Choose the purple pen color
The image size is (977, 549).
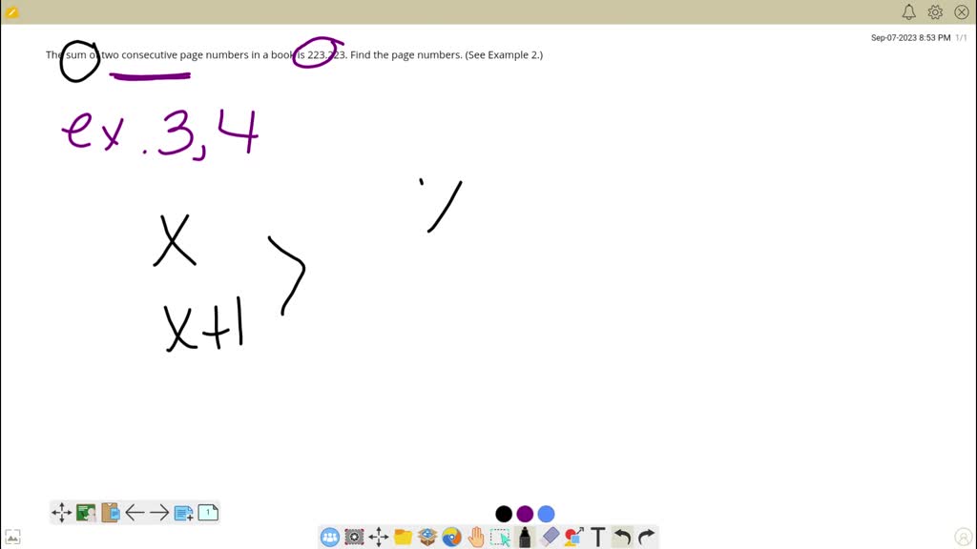coord(526,514)
